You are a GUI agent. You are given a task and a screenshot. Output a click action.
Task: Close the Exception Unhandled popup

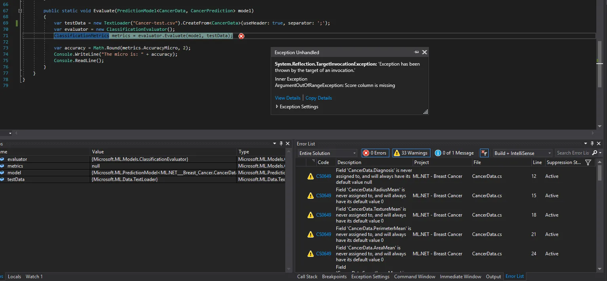tap(425, 52)
